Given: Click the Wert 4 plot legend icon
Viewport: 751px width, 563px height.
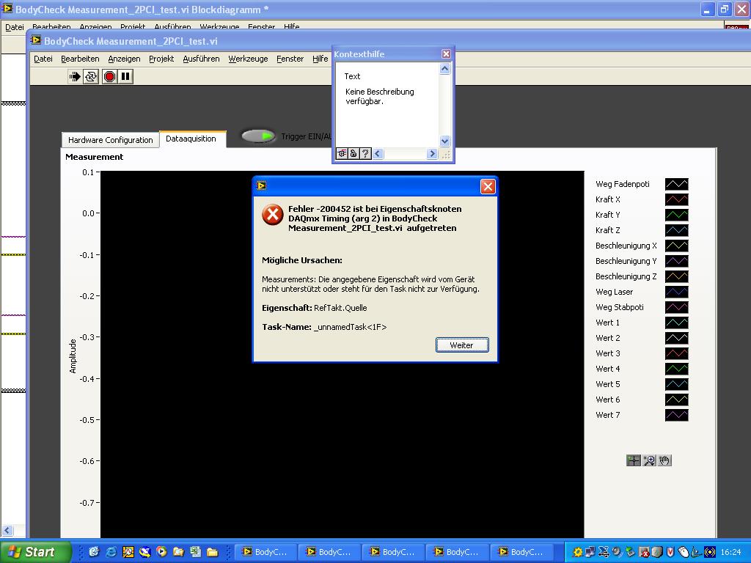Looking at the screenshot, I should [677, 369].
